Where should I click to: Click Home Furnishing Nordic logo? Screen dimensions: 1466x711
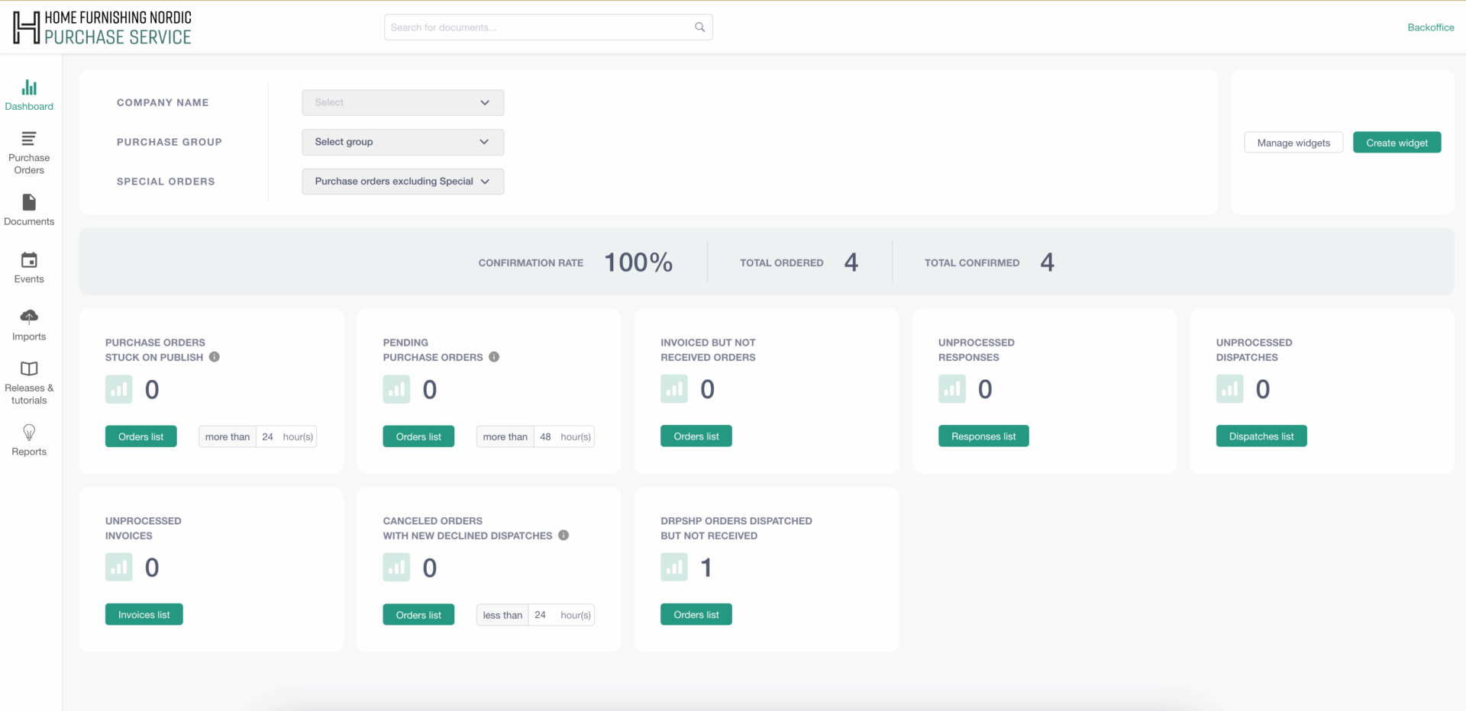click(102, 27)
